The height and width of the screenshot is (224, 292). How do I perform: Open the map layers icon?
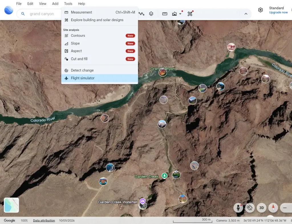pos(151,14)
